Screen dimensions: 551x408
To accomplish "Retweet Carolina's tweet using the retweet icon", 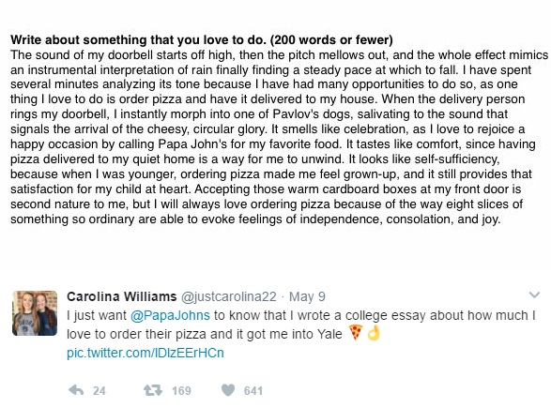I will [153, 390].
